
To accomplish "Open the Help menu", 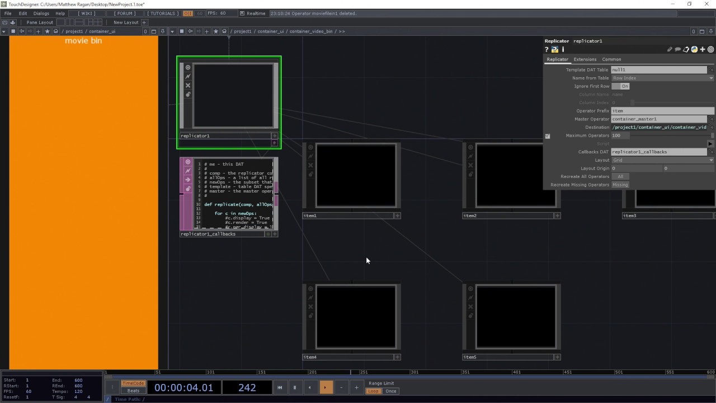I will [60, 13].
